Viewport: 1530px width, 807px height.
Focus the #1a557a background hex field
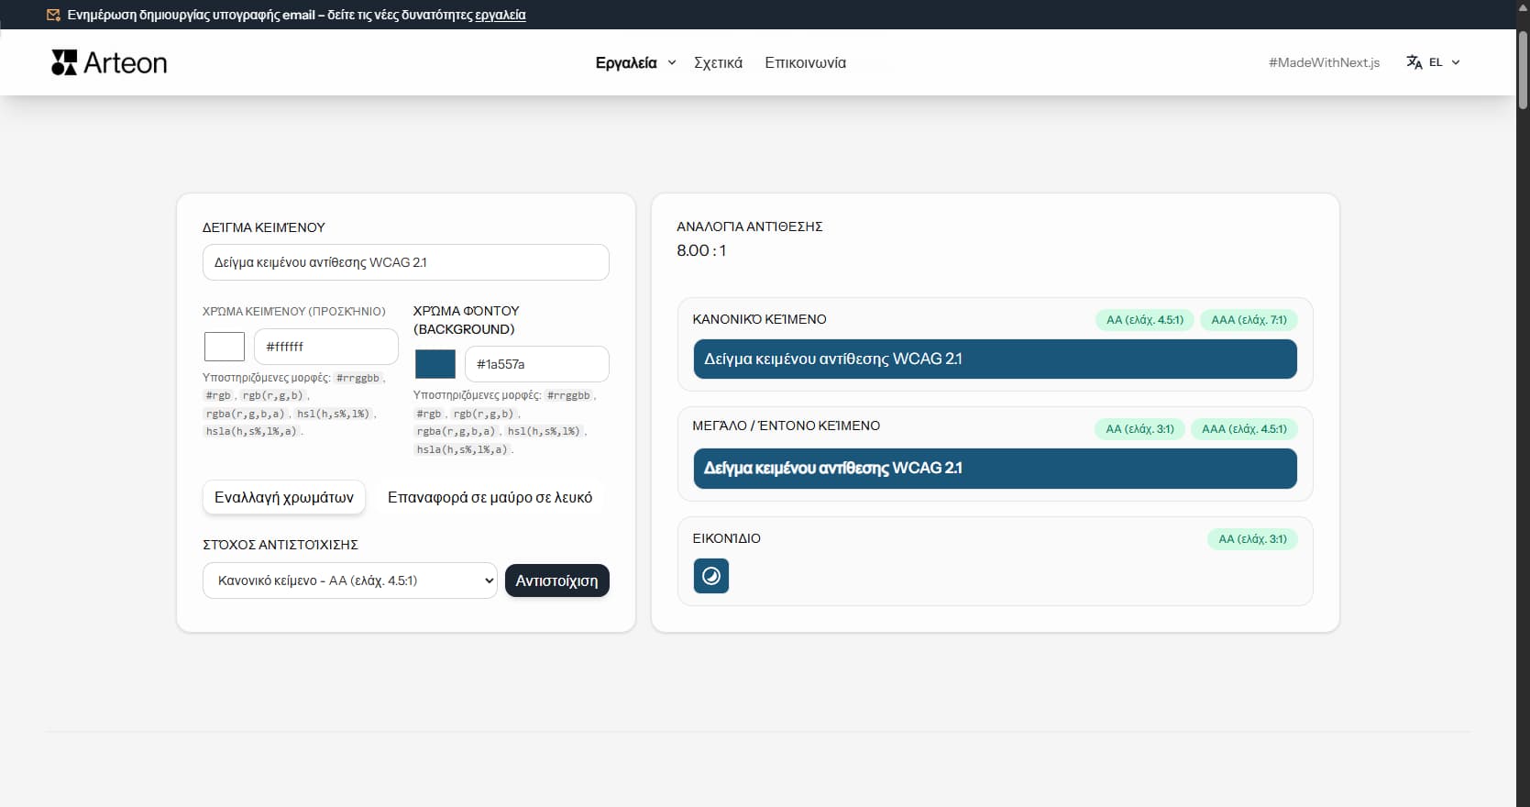(x=536, y=364)
